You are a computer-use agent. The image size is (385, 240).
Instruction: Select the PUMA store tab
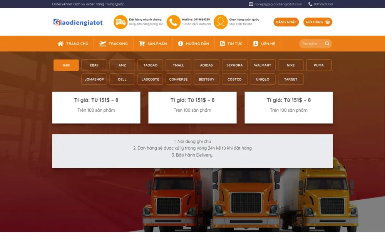tap(319, 65)
